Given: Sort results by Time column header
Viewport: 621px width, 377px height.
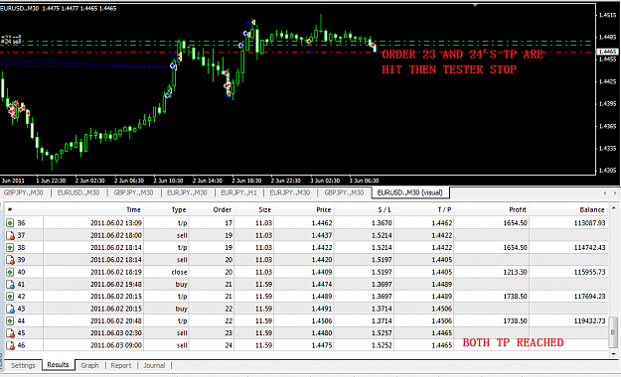Looking at the screenshot, I should (x=133, y=209).
